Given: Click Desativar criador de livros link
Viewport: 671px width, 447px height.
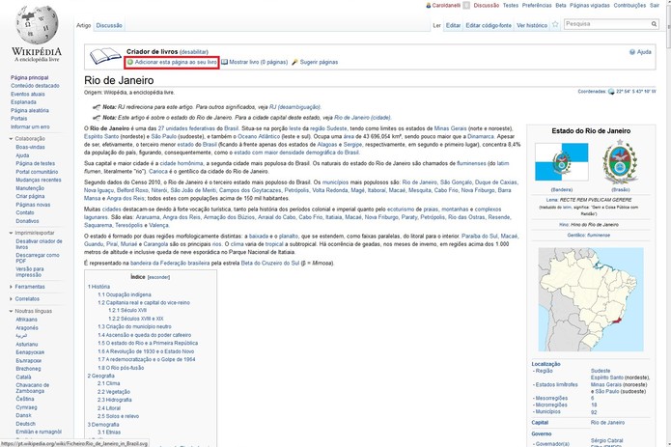Looking at the screenshot, I should (39, 244).
